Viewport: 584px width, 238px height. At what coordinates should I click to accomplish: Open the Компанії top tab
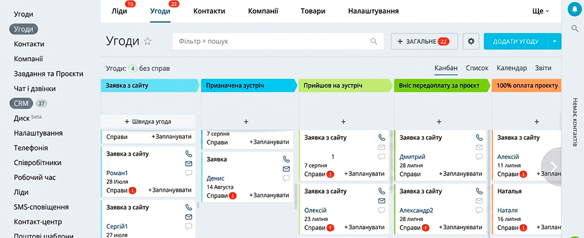coord(263,11)
